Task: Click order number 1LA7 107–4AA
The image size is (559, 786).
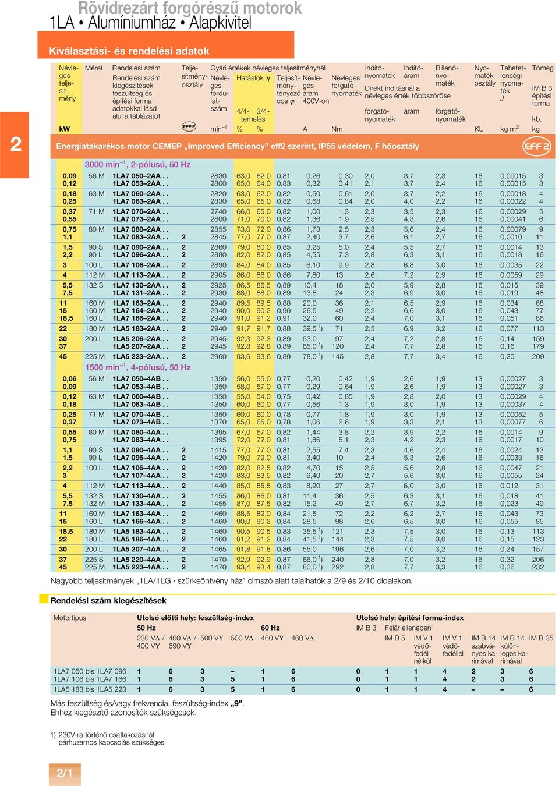Action: 140,476
